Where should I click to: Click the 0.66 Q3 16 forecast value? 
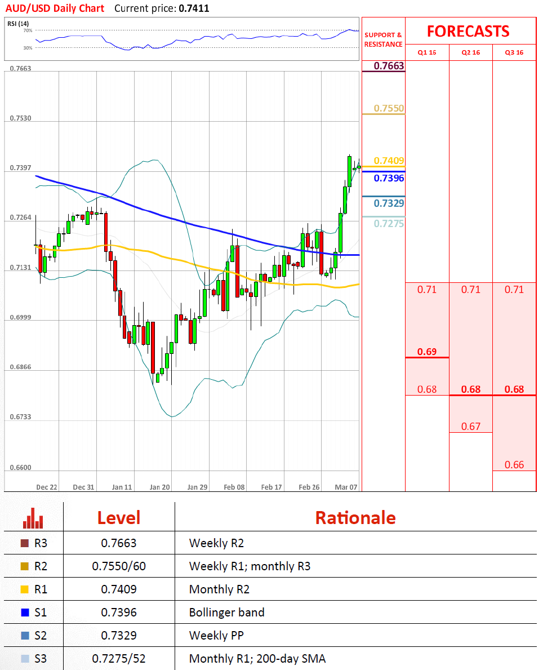514,465
